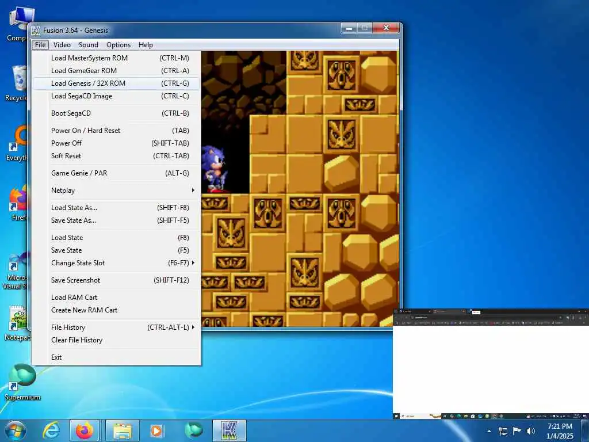
Task: Select the Fusion taskbar button
Action: (x=230, y=430)
